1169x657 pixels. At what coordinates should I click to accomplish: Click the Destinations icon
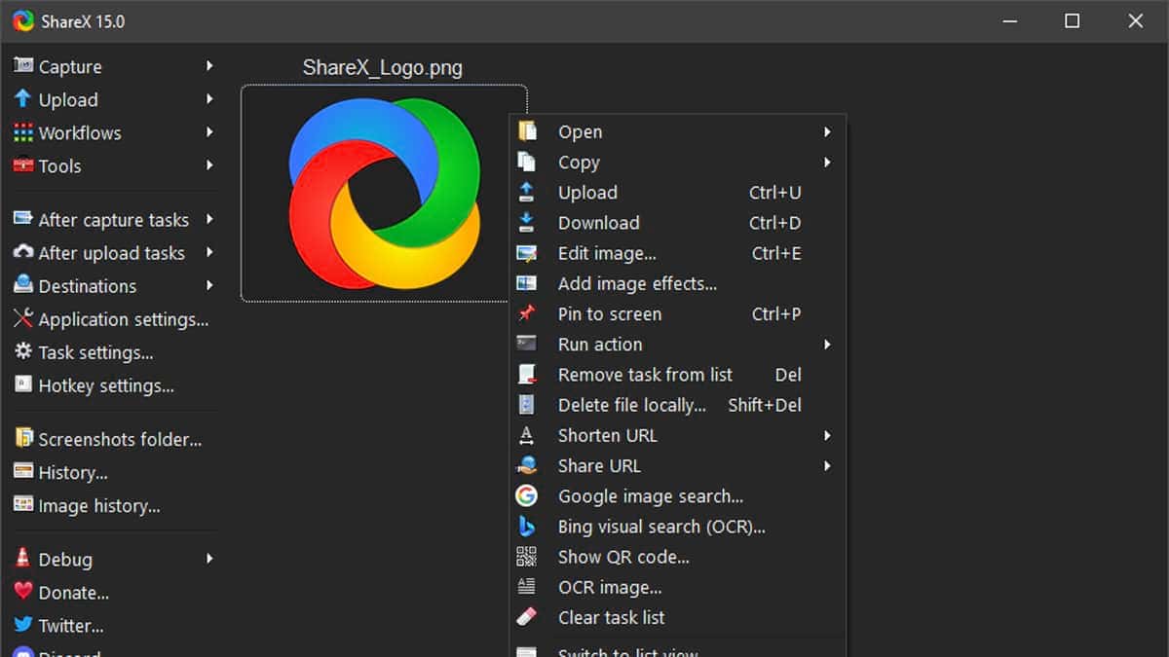point(21,285)
